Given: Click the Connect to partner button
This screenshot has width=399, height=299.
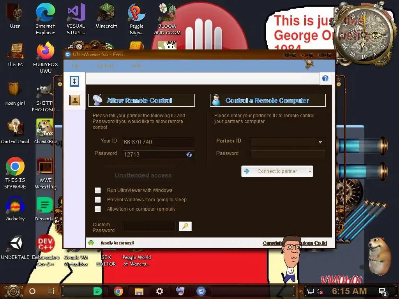Looking at the screenshot, I should [274, 171].
